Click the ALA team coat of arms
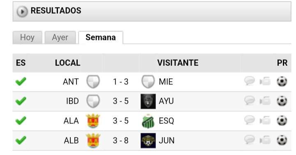Screen dimensions: 296x155 tap(92, 121)
